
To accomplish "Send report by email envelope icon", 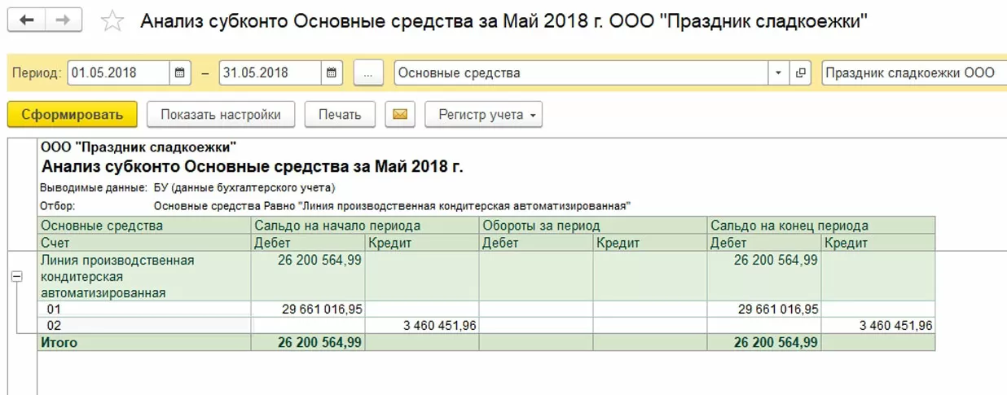I will (399, 115).
